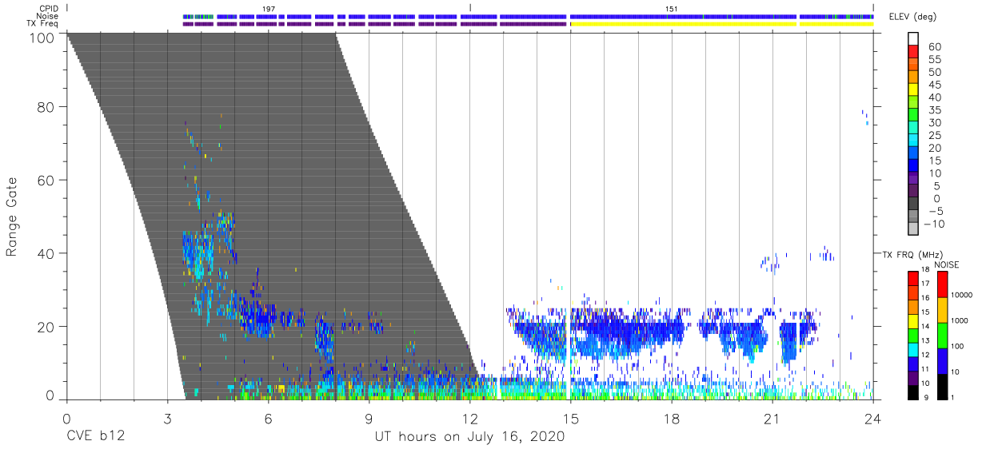Click the red segment of the NOISE color bar
The width and height of the screenshot is (982, 453).
(x=943, y=284)
